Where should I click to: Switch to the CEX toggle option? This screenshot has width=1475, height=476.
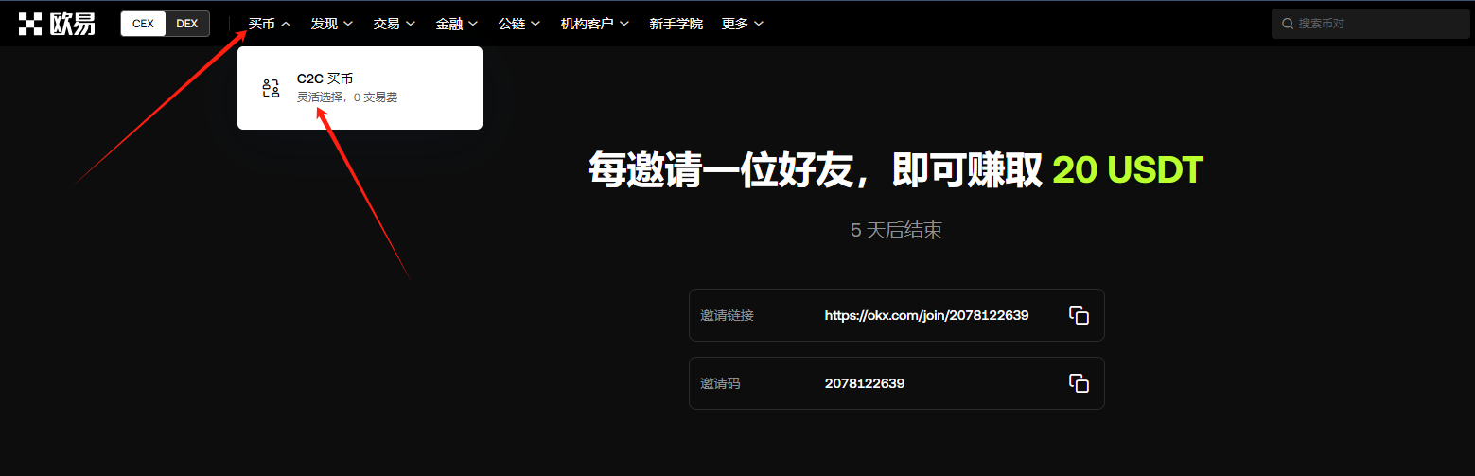(143, 24)
